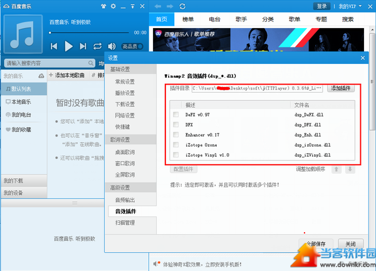This screenshot has width=376, height=271.
Task: Enable the iZotope Ozone plugin checkbox
Action: 175,145
